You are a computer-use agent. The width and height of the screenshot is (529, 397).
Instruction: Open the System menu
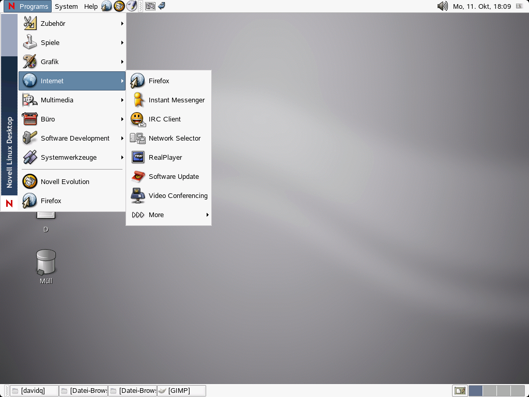66,6
